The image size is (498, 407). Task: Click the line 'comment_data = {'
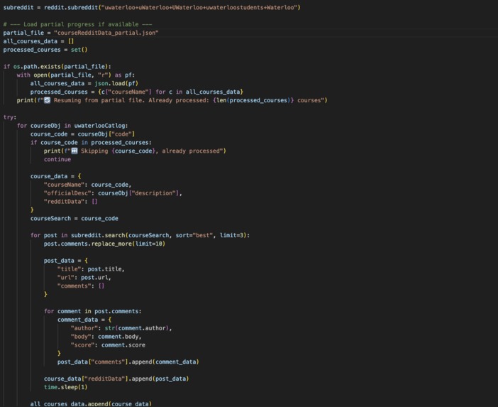[84, 320]
